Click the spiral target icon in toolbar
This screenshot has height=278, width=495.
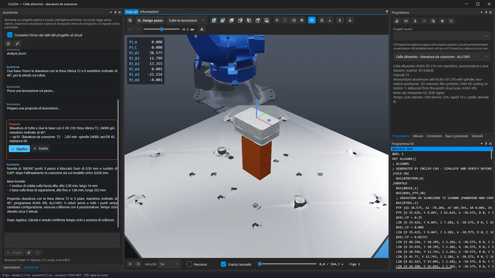click(x=302, y=20)
